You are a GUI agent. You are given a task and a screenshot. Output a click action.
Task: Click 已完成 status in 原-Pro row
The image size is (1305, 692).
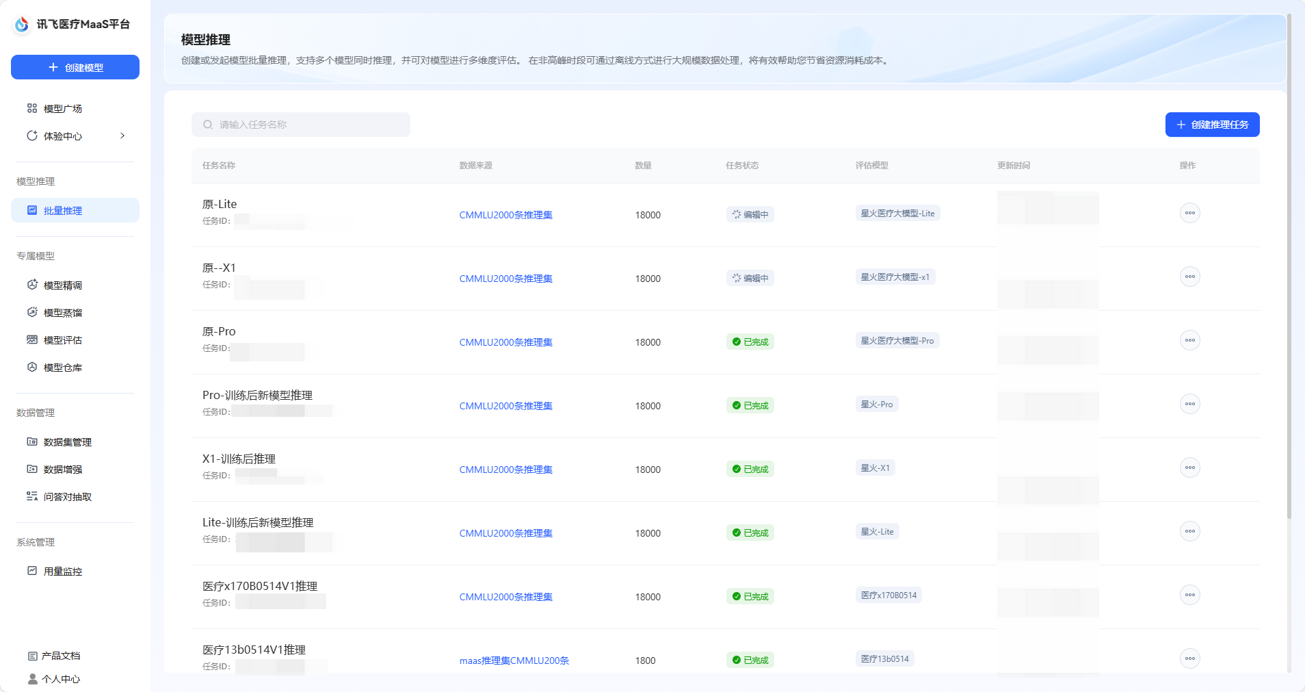[x=750, y=342]
